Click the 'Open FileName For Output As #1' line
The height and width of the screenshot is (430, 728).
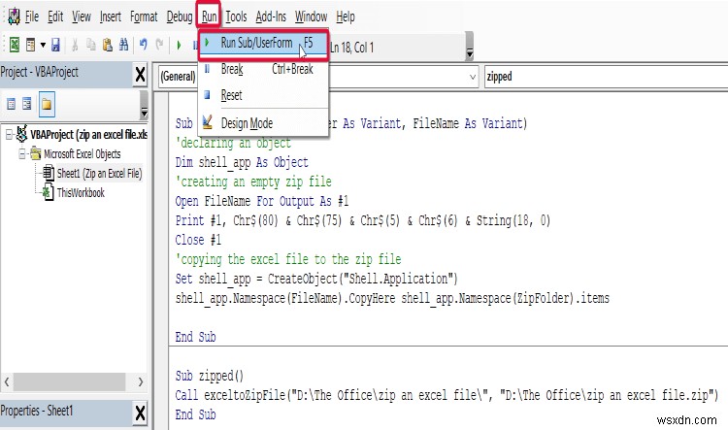coord(262,201)
